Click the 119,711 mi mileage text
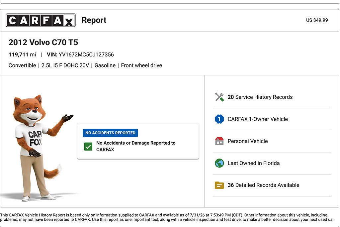Viewport: 340px width, 227px height. coord(22,55)
